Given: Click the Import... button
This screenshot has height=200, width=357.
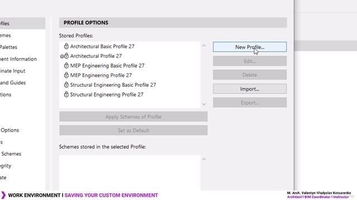Looking at the screenshot, I should tap(250, 89).
